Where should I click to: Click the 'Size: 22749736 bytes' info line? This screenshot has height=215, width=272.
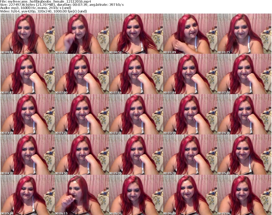[62, 5]
